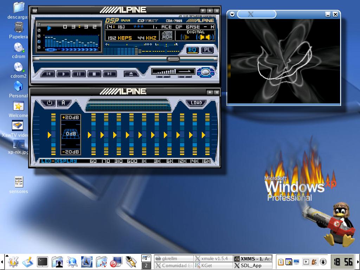Click the Play button in XMMS
This screenshot has height=270, width=360.
coord(64,74)
